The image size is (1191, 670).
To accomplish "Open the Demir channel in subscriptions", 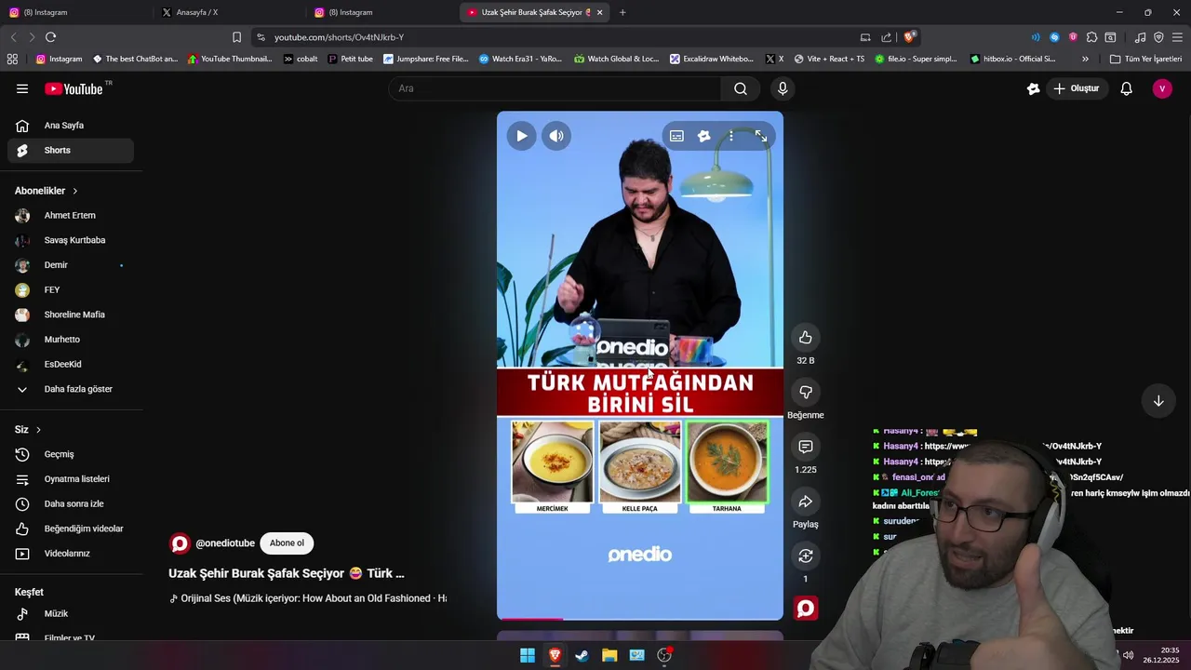I will (x=71, y=265).
